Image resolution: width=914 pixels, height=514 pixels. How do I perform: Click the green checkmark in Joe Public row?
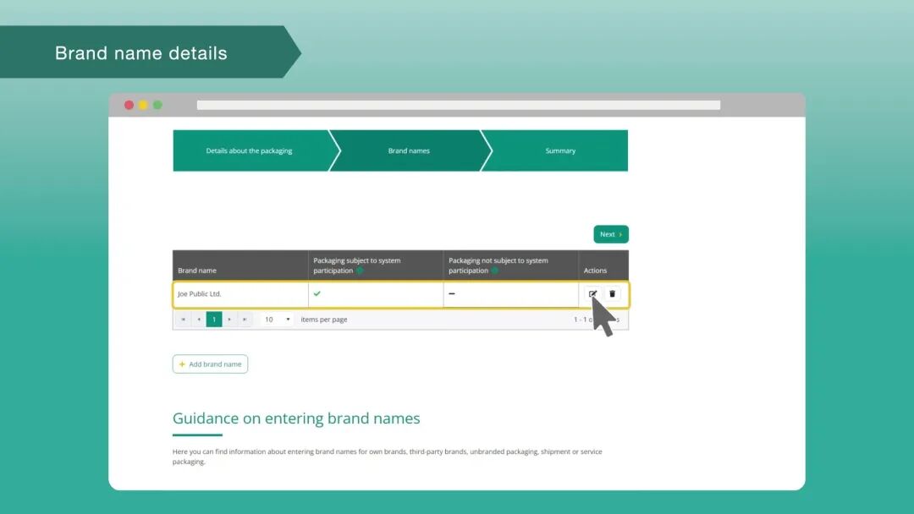click(x=317, y=293)
